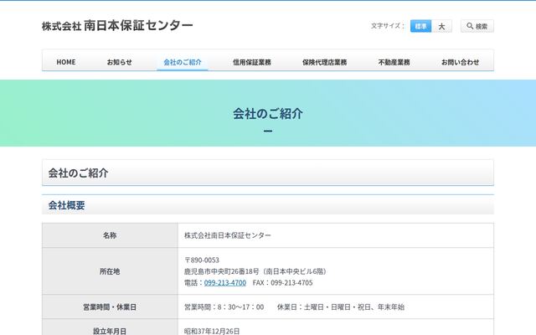The height and width of the screenshot is (335, 536).
Task: Click the 所在地 table header cell
Action: pyautogui.click(x=110, y=271)
